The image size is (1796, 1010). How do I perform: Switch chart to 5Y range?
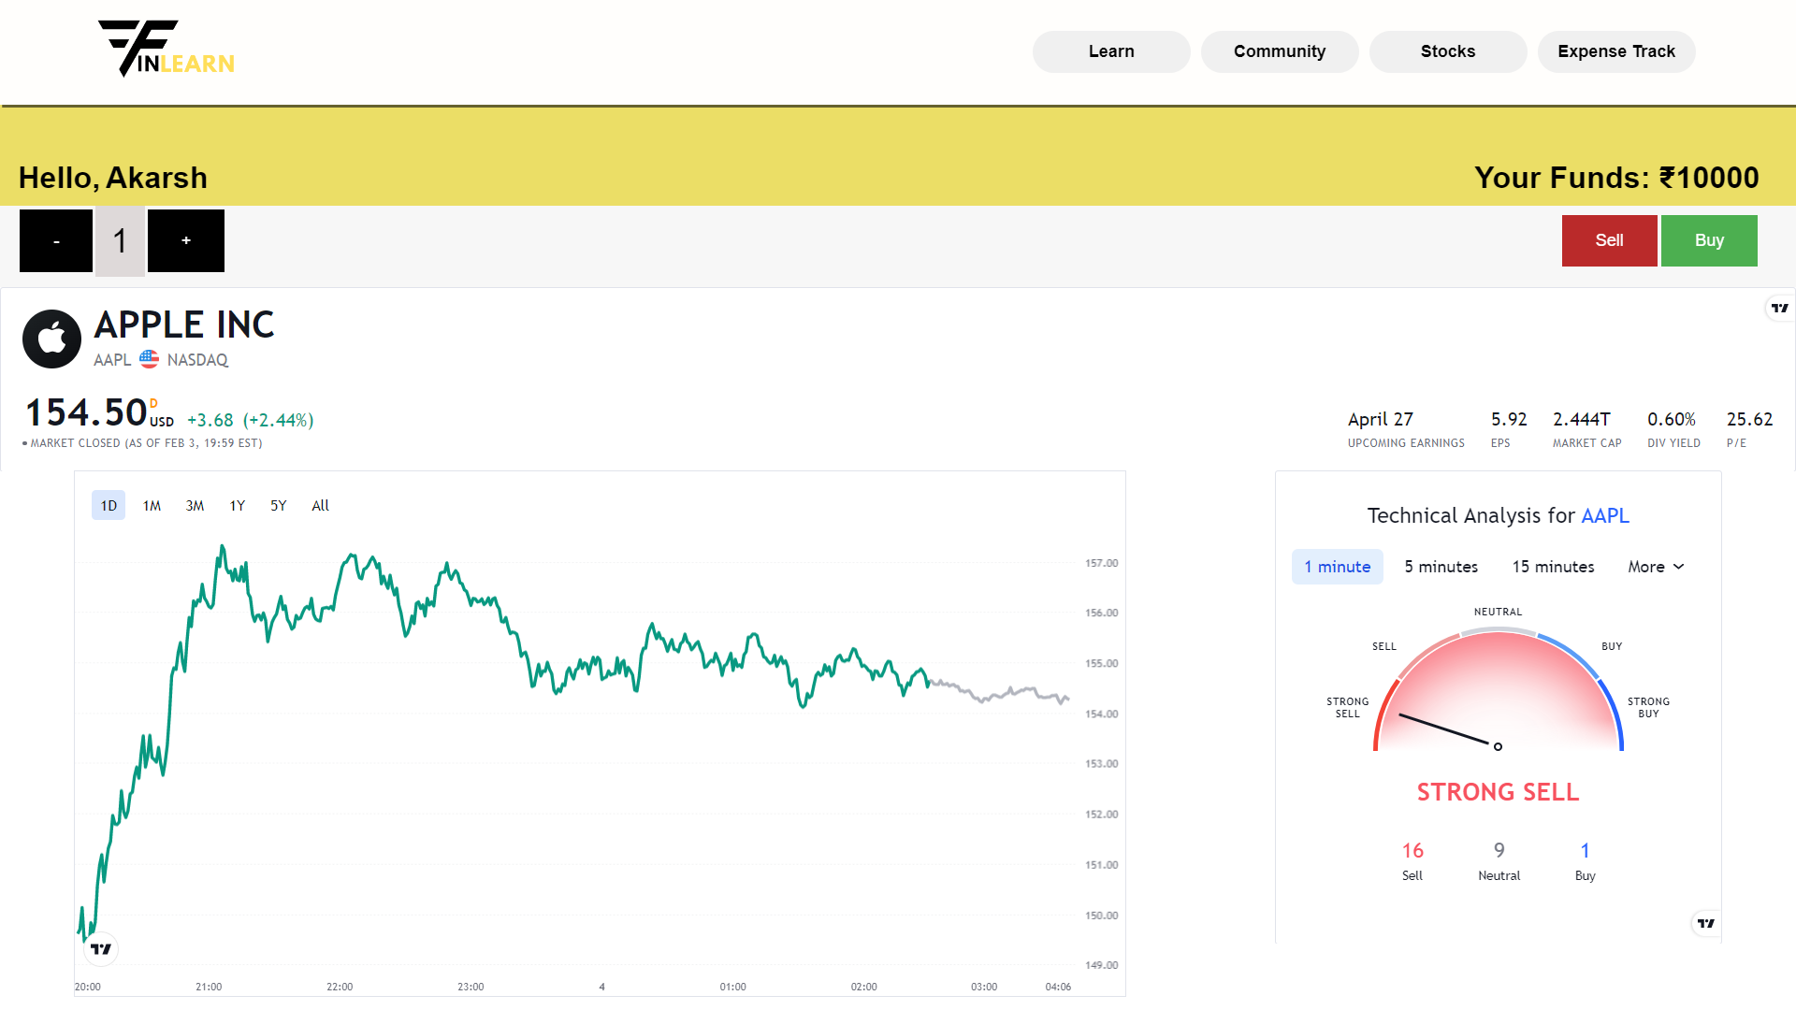tap(278, 505)
